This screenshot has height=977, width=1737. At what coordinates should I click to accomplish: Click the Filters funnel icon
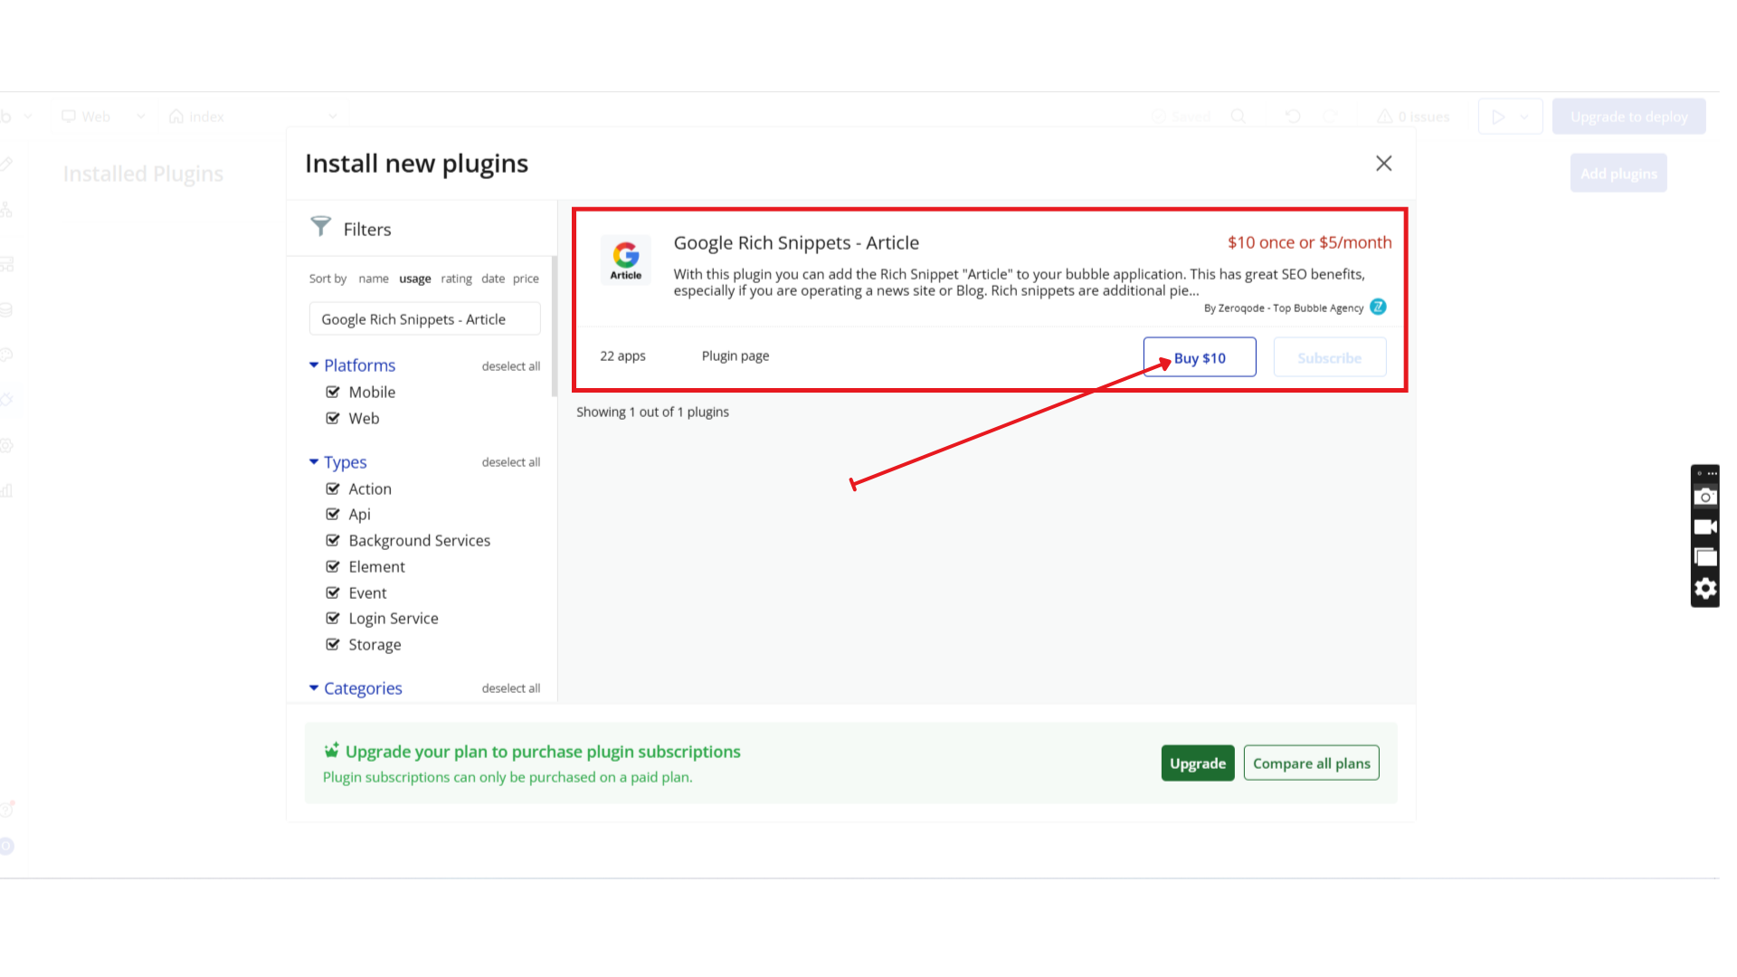click(320, 226)
